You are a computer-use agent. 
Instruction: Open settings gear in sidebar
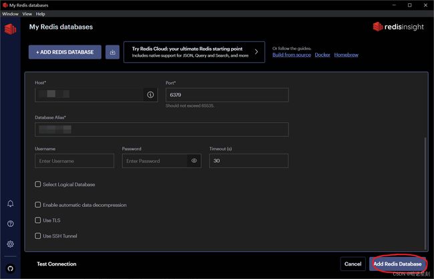[10, 244]
